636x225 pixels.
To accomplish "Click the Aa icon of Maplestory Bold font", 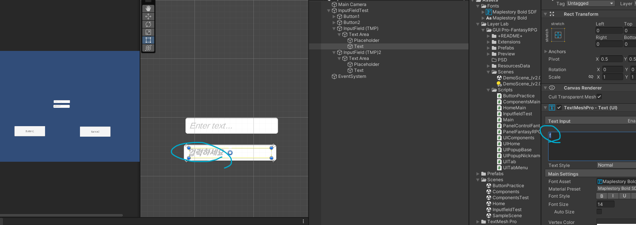I will click(489, 18).
